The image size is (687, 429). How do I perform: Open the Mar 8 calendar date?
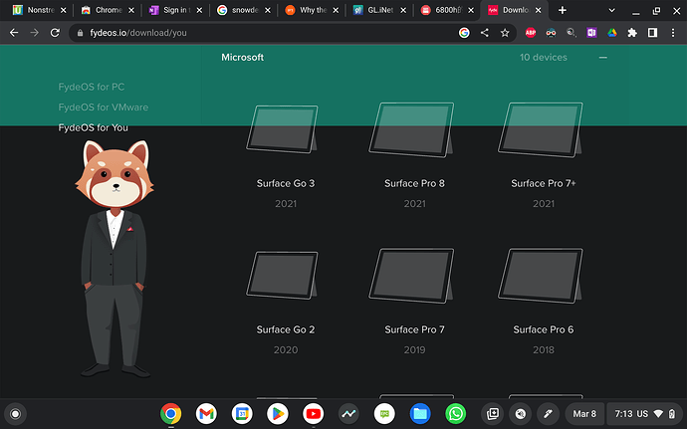[584, 414]
